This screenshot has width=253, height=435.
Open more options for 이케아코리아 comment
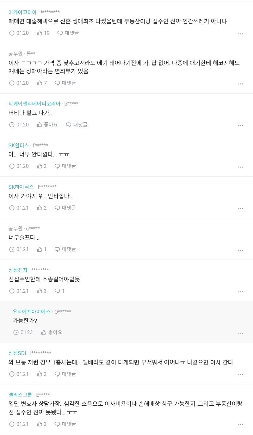[241, 34]
